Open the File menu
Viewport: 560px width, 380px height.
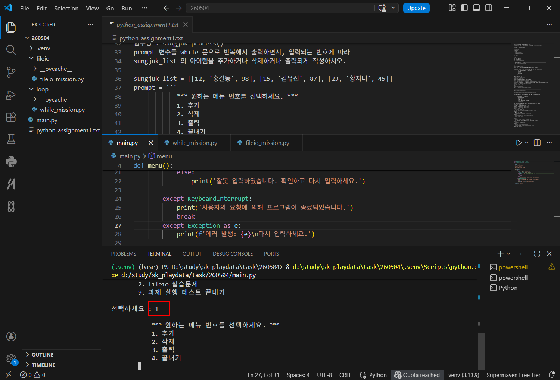[x=25, y=8]
